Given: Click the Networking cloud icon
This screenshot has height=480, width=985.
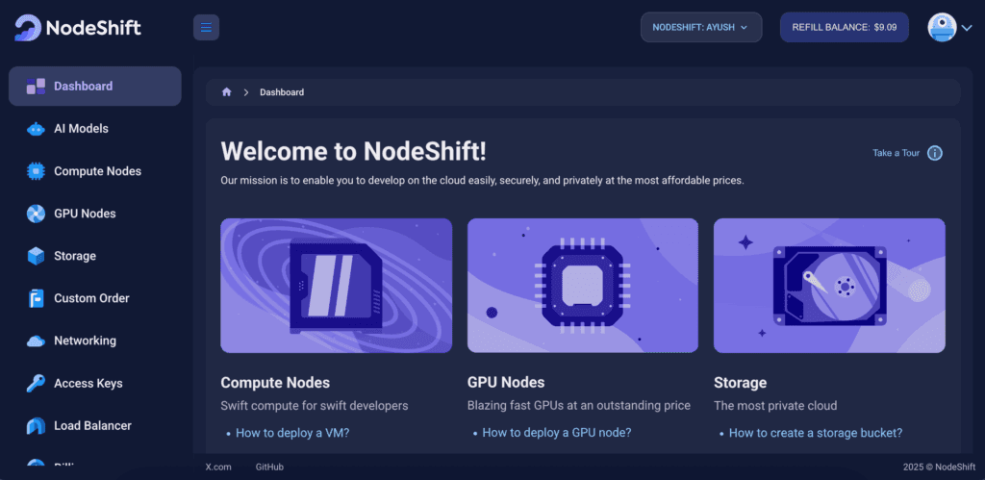Looking at the screenshot, I should coord(36,341).
